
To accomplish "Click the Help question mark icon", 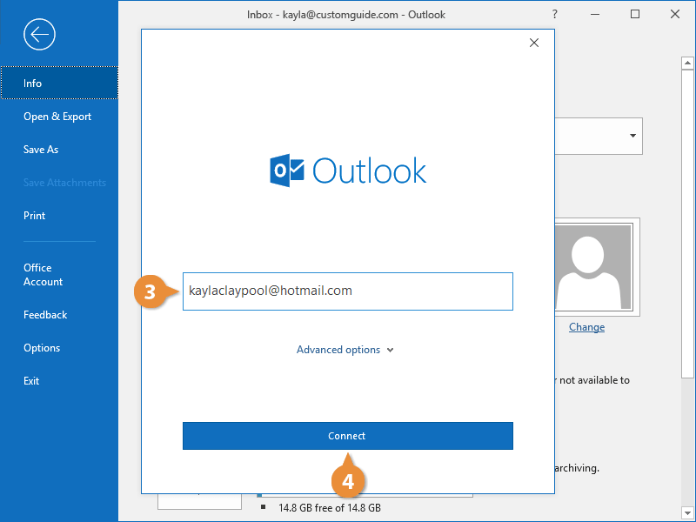I will coord(554,14).
